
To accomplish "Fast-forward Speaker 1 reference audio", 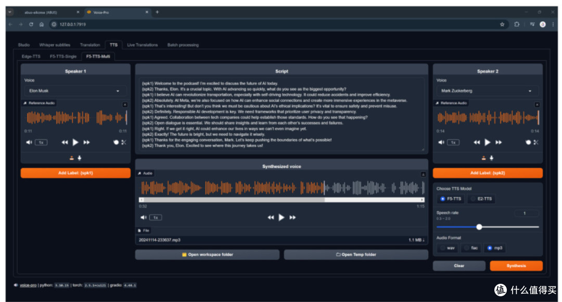I will tap(87, 142).
